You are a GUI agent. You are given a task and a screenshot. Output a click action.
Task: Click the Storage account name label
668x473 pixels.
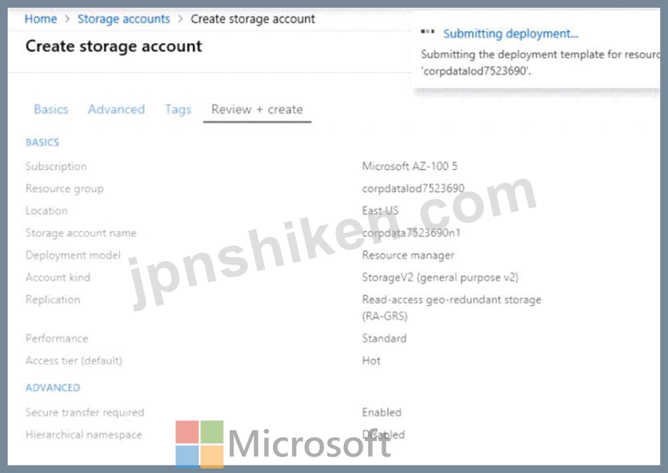coord(81,233)
